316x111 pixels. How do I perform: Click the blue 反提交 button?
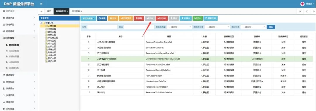[x=186, y=18]
